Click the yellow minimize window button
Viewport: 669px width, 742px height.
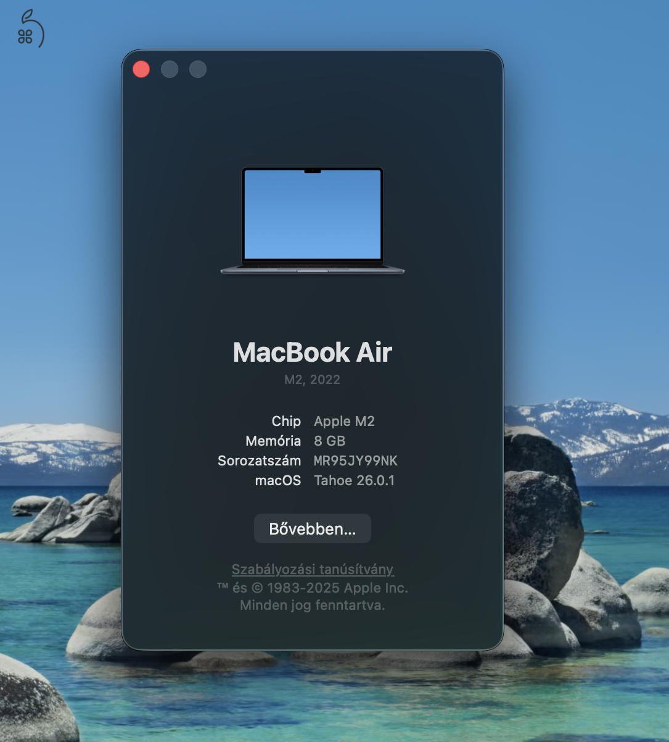[169, 69]
